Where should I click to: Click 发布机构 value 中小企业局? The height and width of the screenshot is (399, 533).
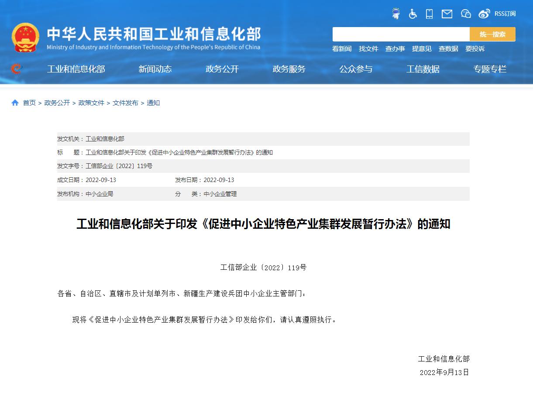(x=99, y=194)
